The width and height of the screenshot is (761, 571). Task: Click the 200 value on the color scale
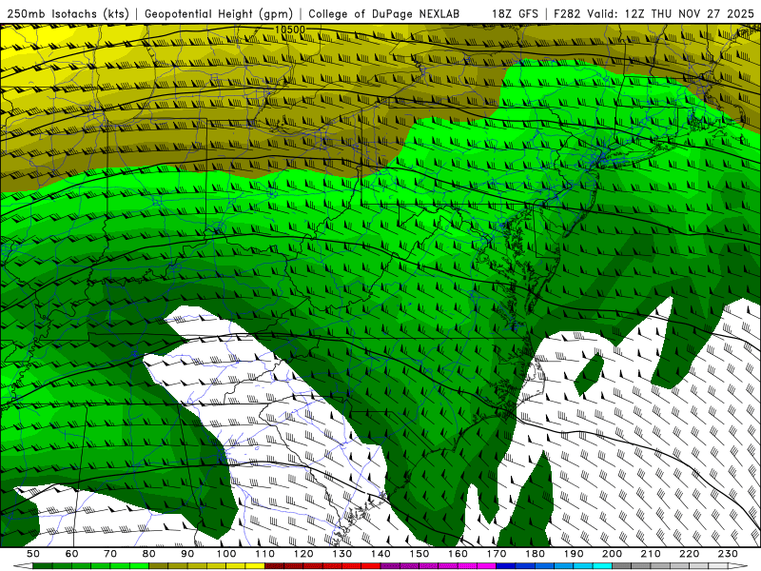(x=612, y=554)
